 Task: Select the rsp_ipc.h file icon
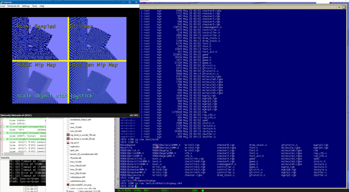click(68, 143)
